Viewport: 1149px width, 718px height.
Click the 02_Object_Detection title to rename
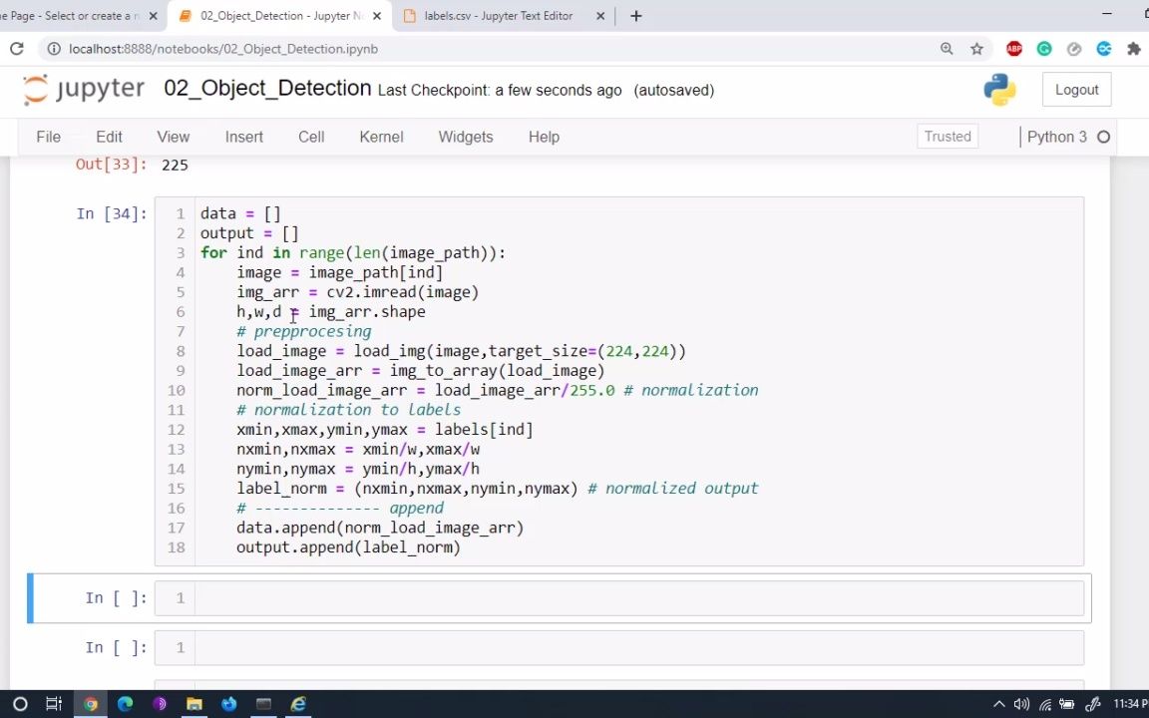(266, 88)
